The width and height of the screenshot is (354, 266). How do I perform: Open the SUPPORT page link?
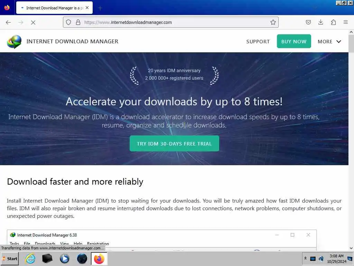pyautogui.click(x=258, y=42)
